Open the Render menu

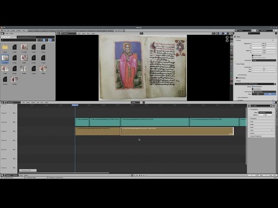(x=13, y=31)
